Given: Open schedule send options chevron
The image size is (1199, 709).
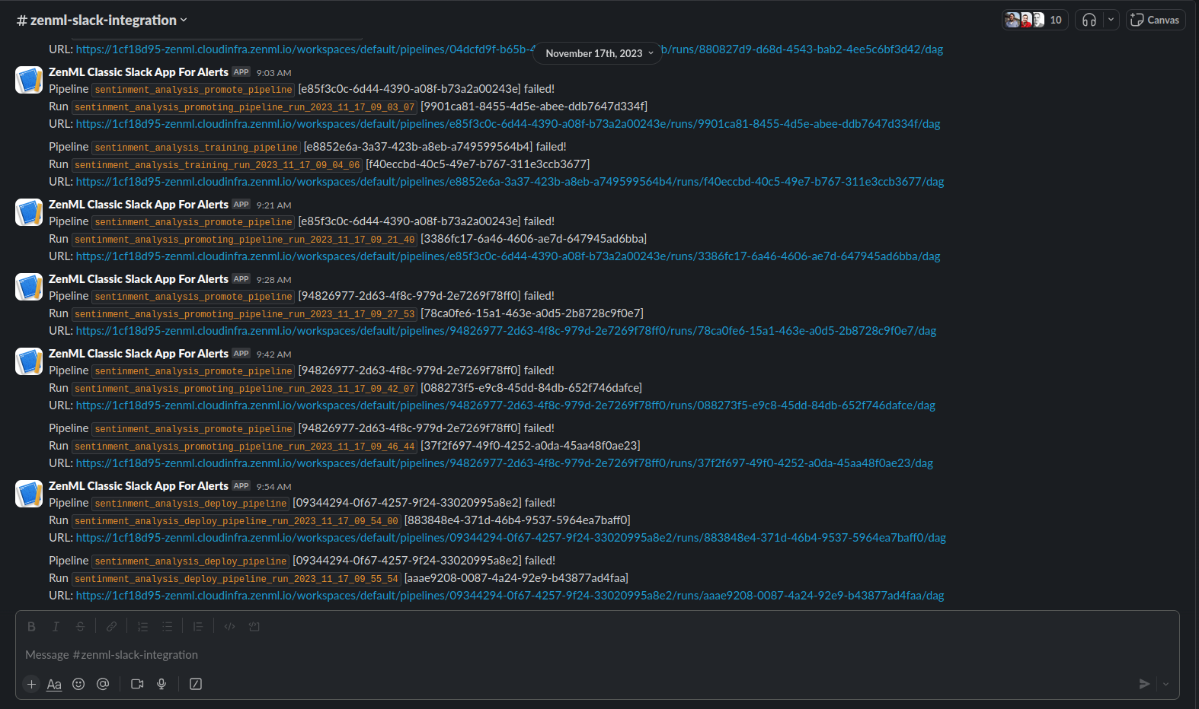Looking at the screenshot, I should point(1165,684).
